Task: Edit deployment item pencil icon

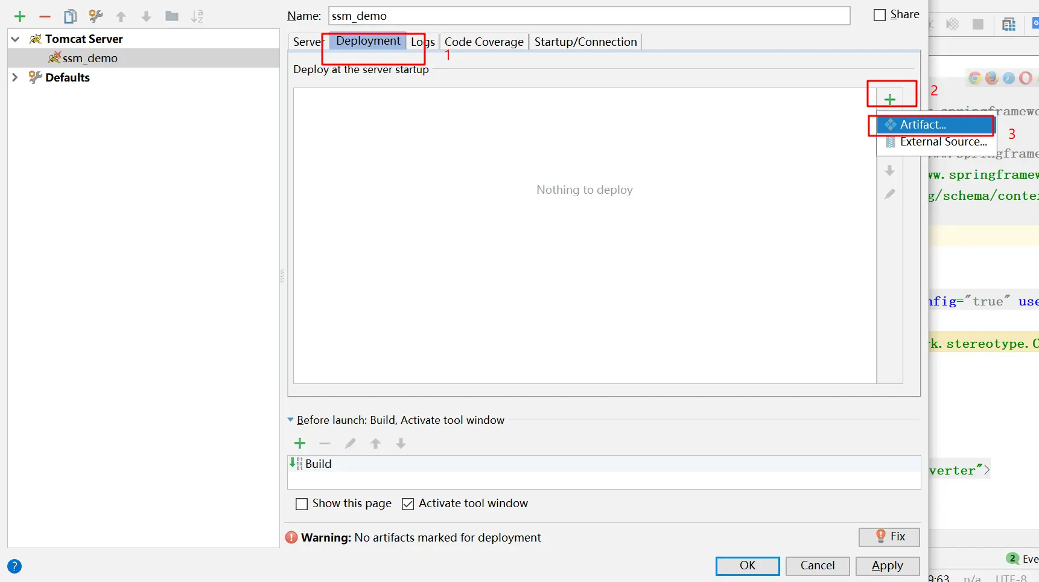Action: point(890,194)
